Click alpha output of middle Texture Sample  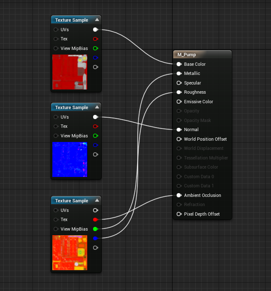click(96, 154)
